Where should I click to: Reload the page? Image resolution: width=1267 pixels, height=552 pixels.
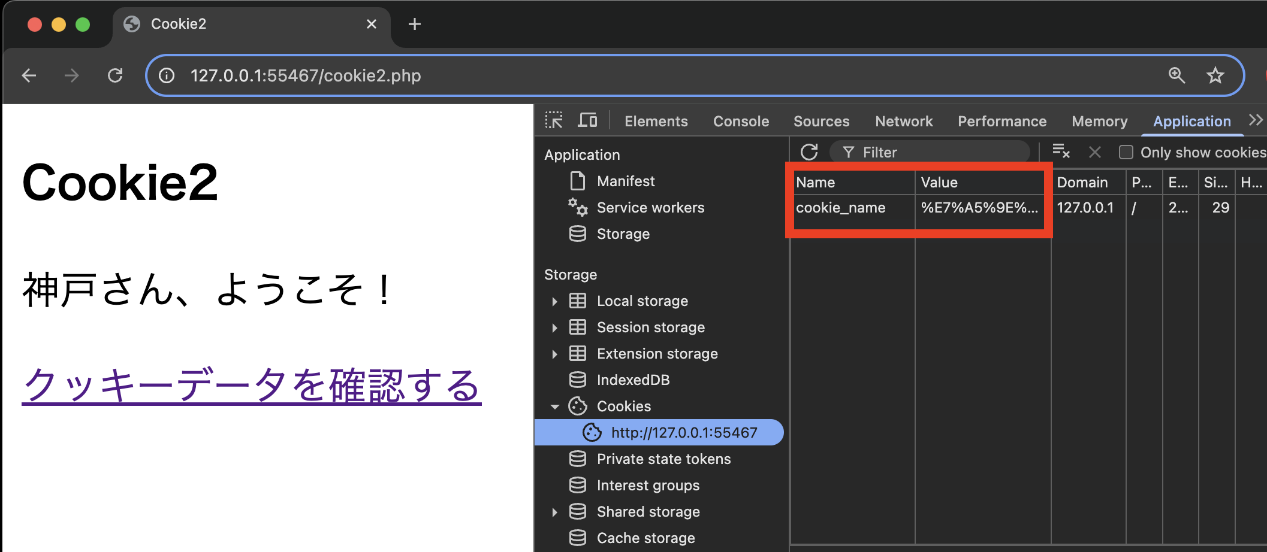click(115, 75)
